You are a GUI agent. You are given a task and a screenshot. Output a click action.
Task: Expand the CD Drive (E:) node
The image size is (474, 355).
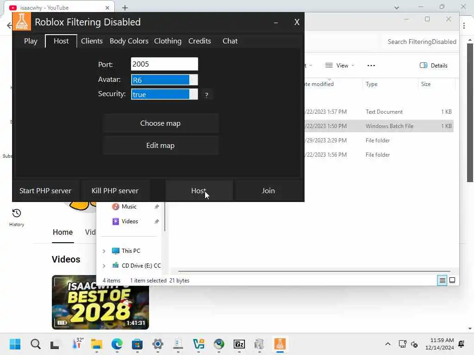(104, 266)
